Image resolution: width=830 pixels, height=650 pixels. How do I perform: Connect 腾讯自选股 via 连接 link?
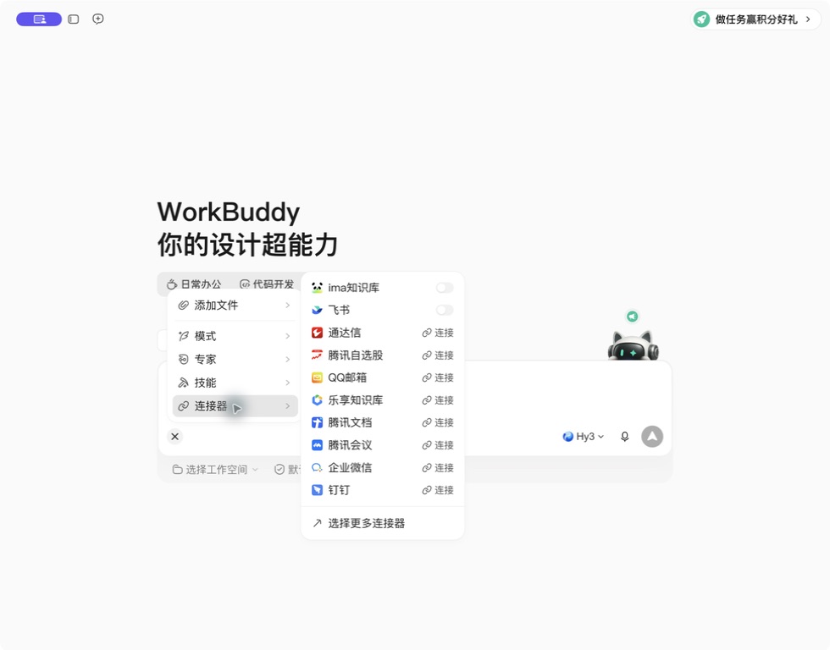click(438, 355)
